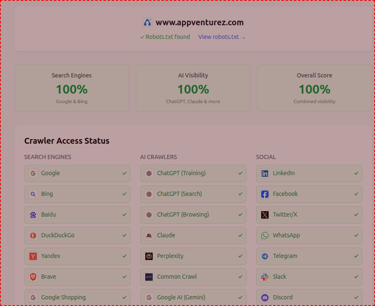The width and height of the screenshot is (375, 306).
Task: Click the Combined visibility caption
Action: (x=314, y=101)
